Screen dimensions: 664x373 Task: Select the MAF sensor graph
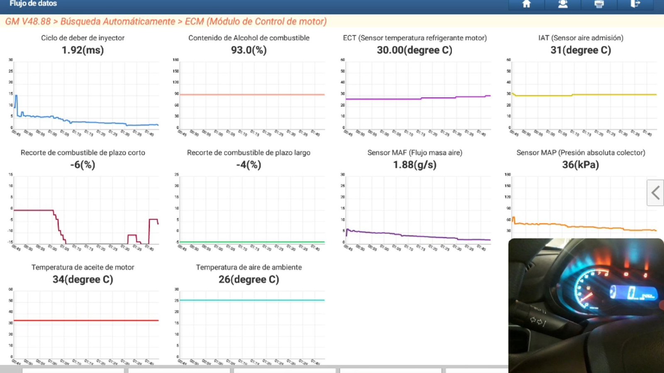417,210
